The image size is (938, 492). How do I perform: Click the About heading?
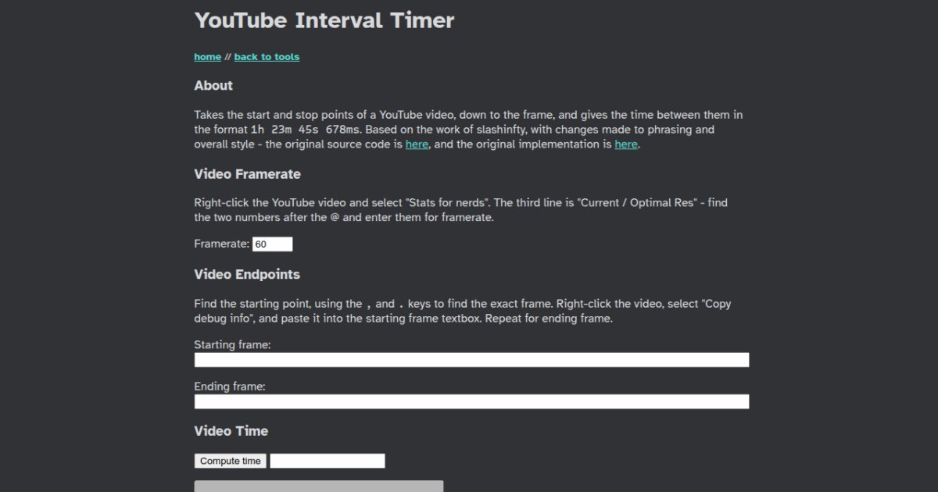(213, 86)
